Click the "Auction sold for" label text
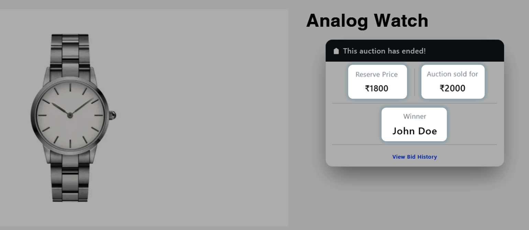Screen dimensions: 529x230 coord(452,74)
